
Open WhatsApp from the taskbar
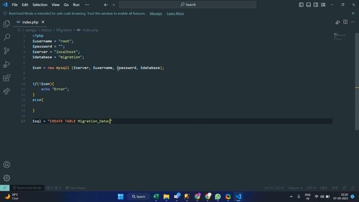tap(218, 196)
